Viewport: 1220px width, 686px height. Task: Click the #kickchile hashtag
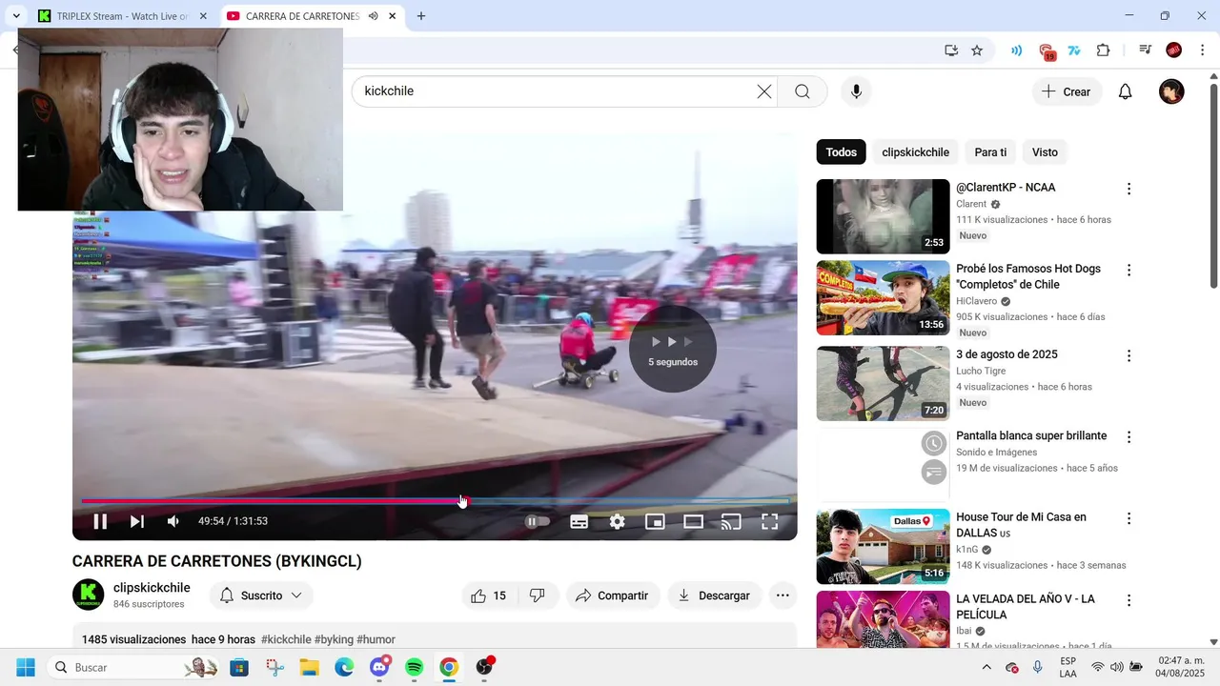point(286,639)
